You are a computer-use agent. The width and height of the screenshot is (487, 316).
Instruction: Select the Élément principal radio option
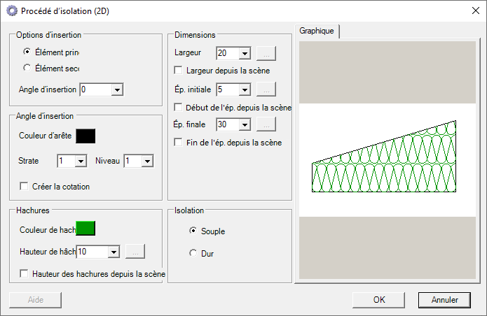(x=27, y=52)
